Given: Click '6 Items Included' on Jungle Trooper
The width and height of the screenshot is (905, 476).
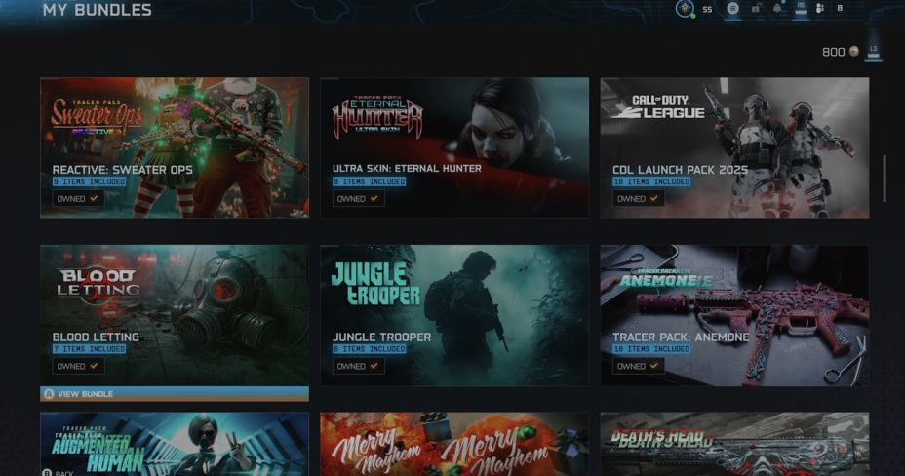Looking at the screenshot, I should pyautogui.click(x=369, y=349).
